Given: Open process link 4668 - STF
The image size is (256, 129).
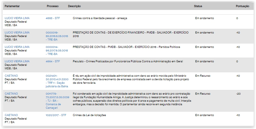Looking at the screenshot, I should click(52, 18).
